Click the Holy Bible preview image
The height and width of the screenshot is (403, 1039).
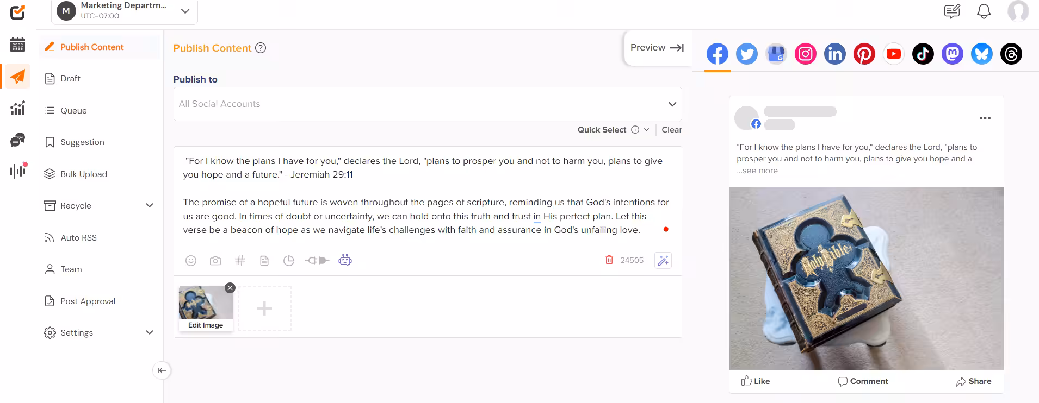[x=867, y=279]
